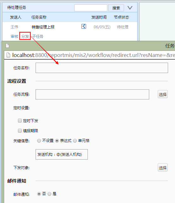Enable the 定时下发 checkbox
The height and width of the screenshot is (203, 175).
point(20,121)
